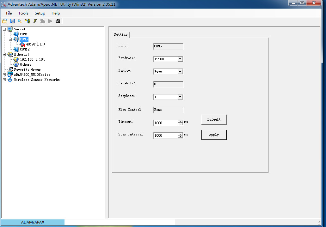Click the Ethernet network icon
This screenshot has height=227, width=326.
(10, 54)
